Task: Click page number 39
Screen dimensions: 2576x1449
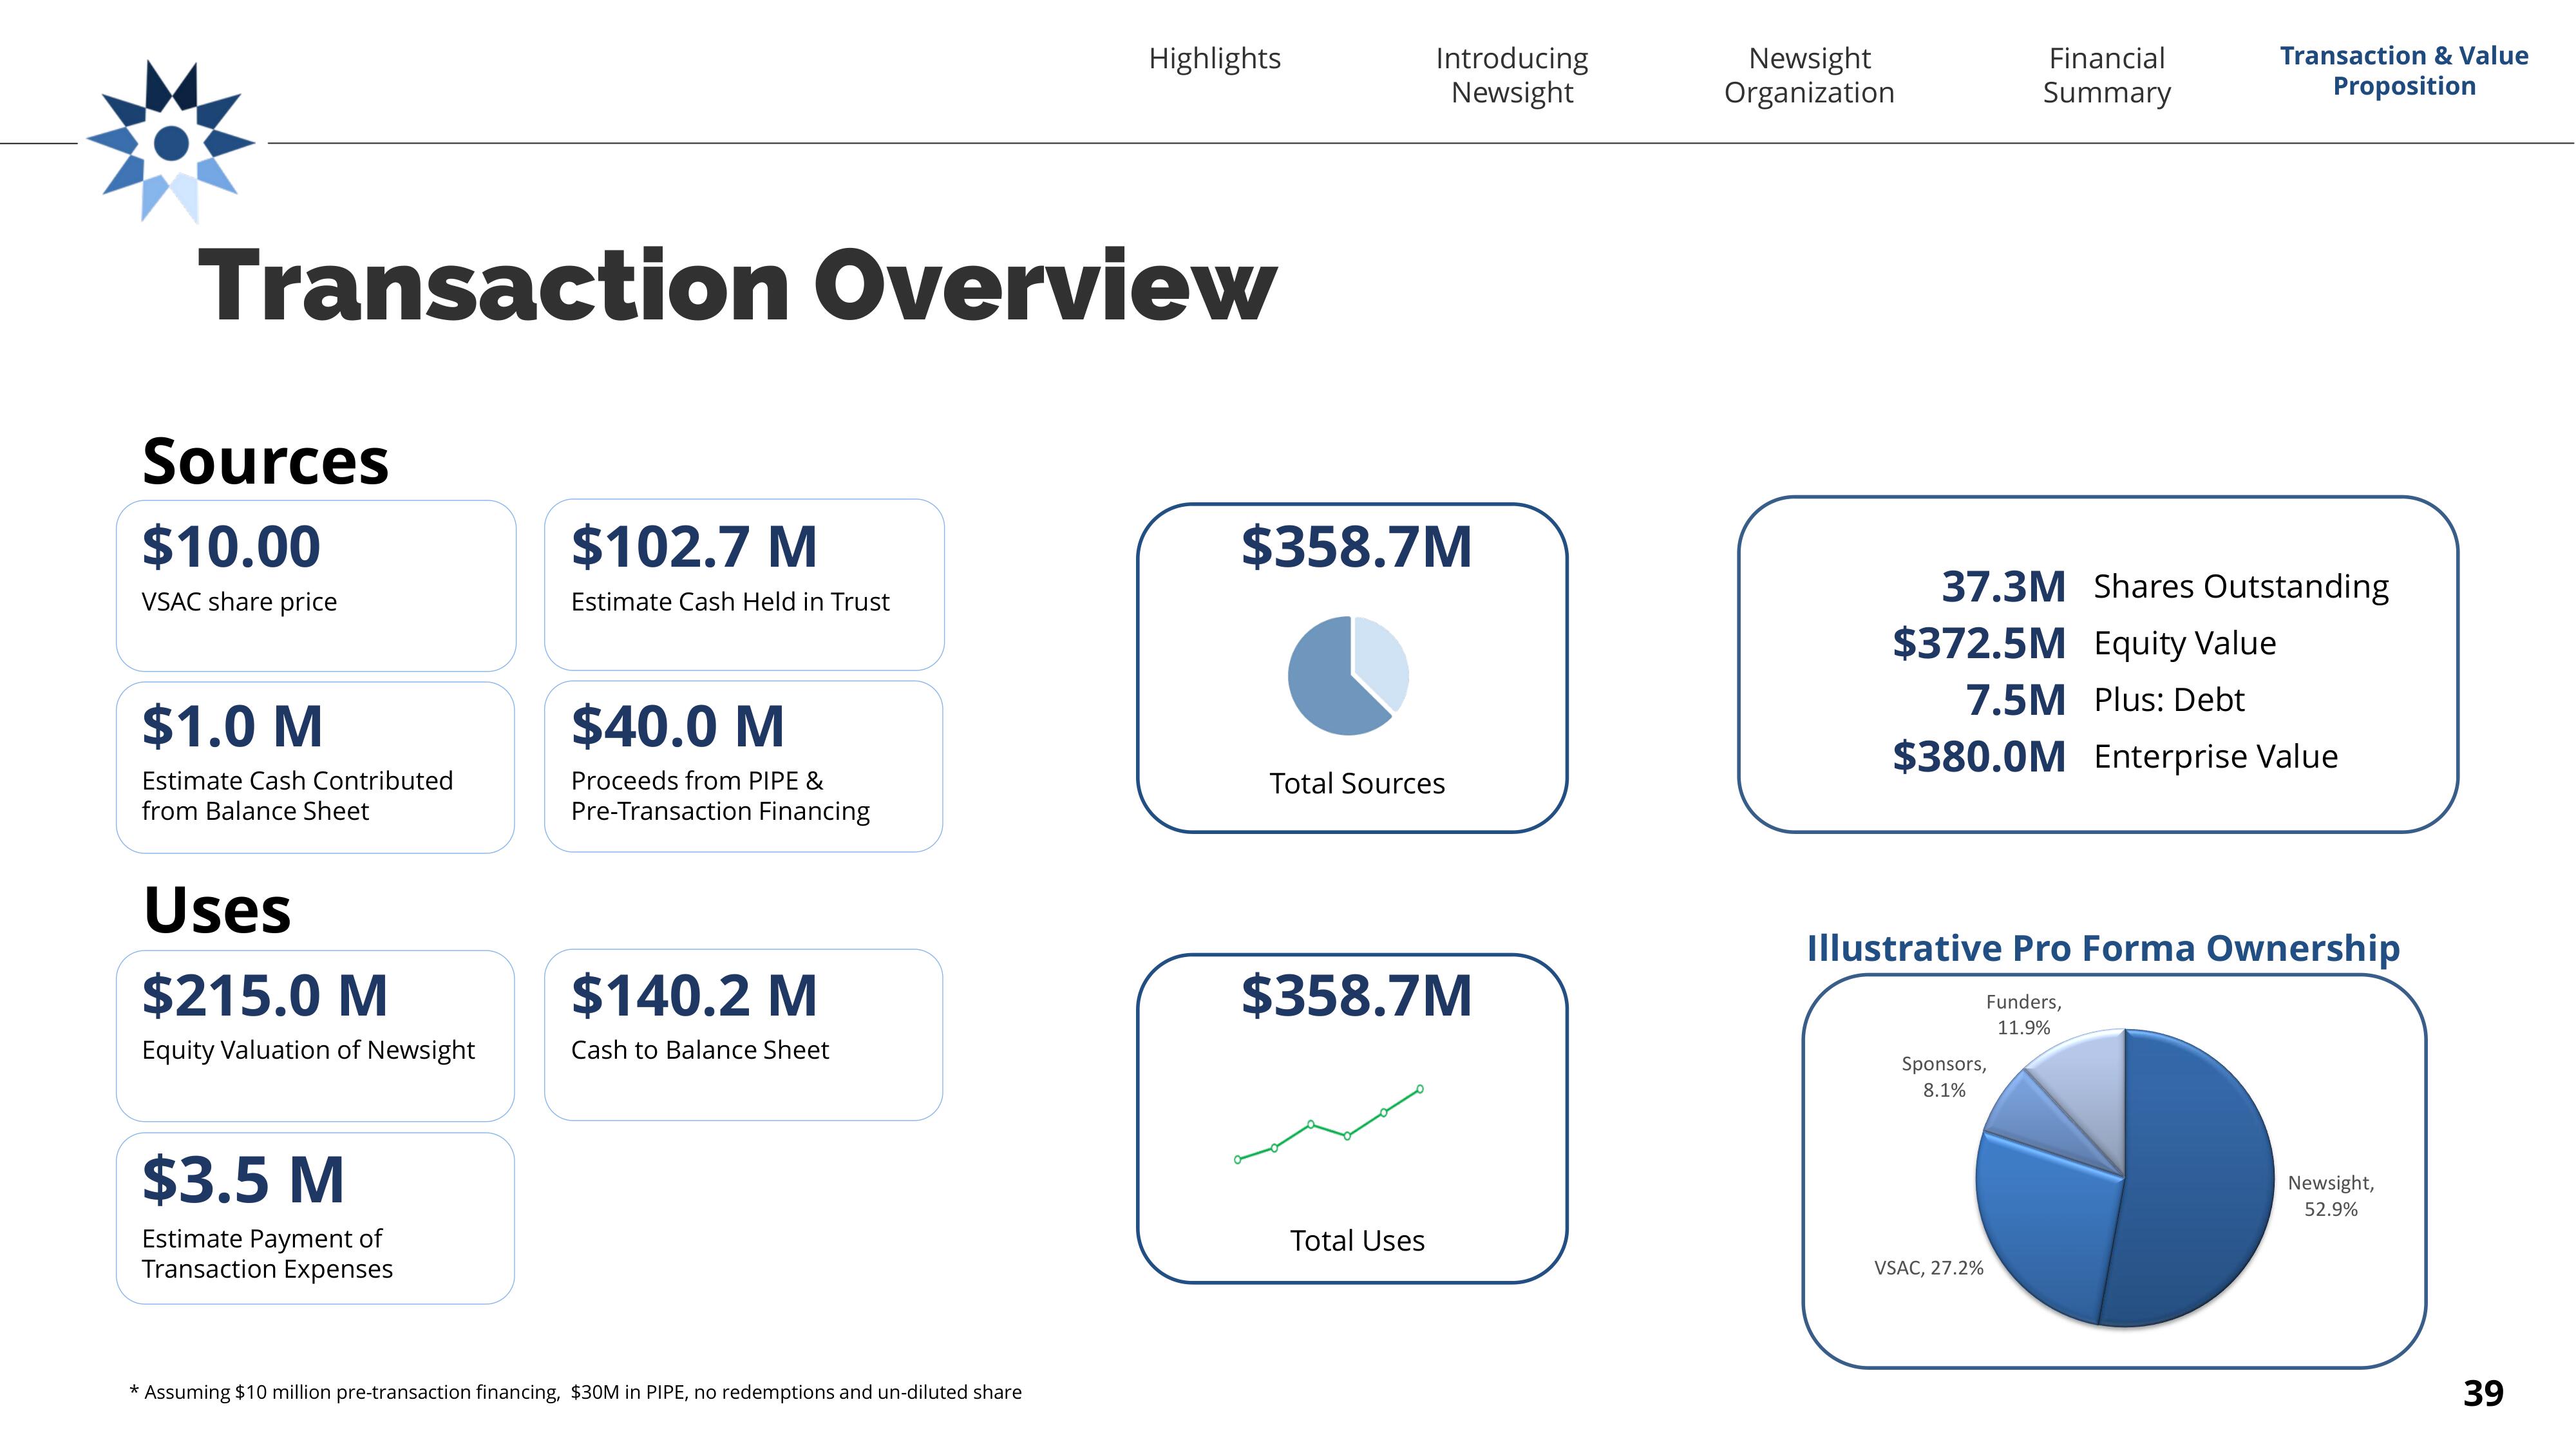Action: coord(2483,1393)
